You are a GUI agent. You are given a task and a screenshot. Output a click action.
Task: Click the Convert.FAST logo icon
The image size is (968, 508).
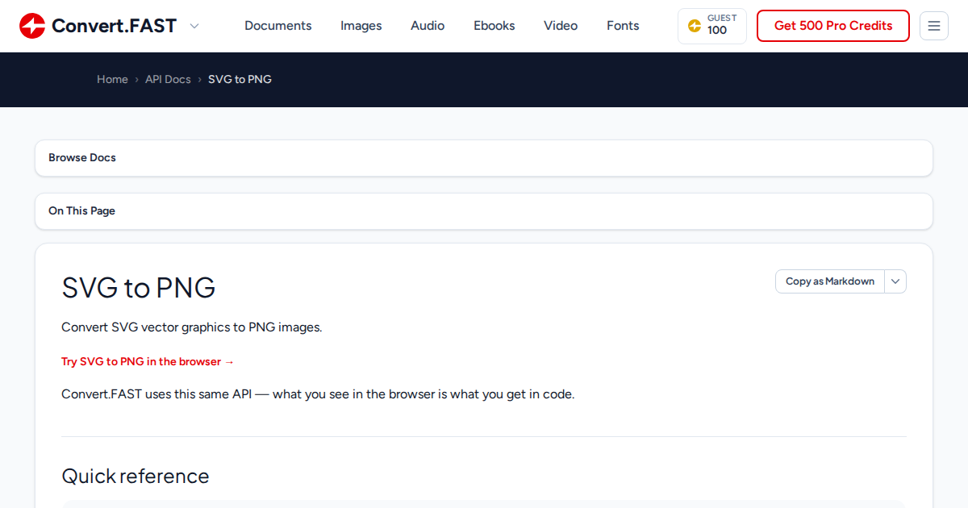pos(32,26)
